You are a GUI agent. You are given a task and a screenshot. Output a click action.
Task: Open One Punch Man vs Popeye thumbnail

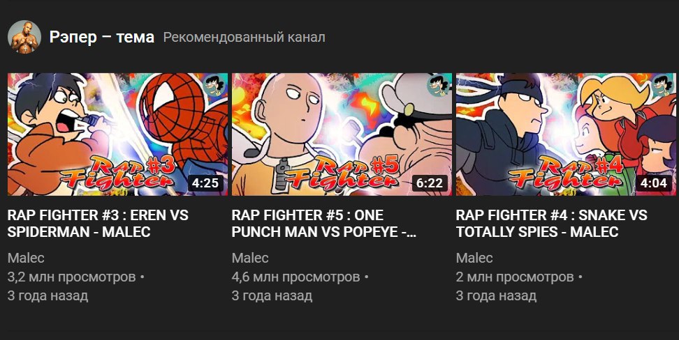[x=342, y=134]
